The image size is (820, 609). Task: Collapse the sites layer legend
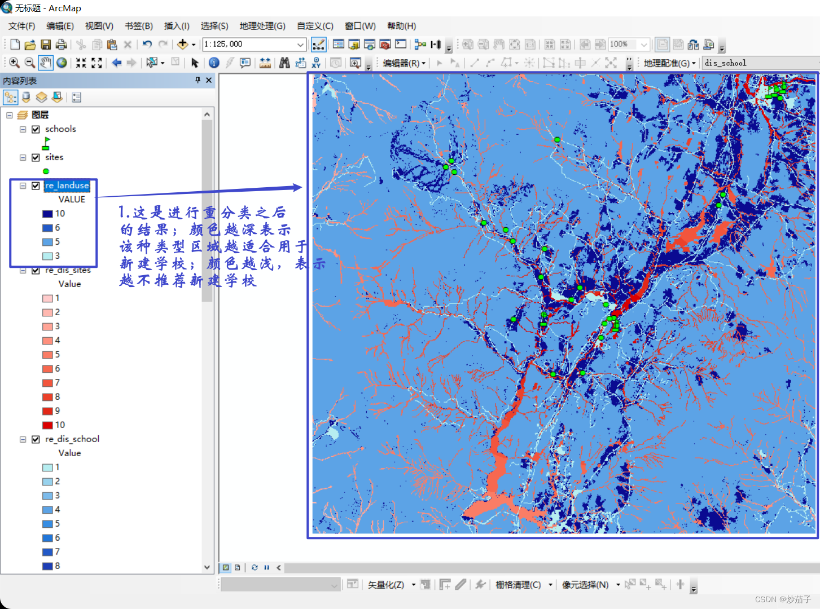click(x=23, y=157)
